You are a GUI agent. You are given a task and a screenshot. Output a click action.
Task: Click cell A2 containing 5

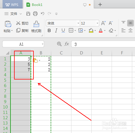(x=21, y=64)
